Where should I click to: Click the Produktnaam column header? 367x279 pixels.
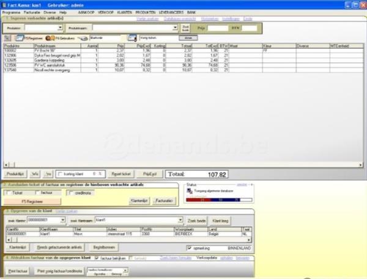[x=57, y=46]
